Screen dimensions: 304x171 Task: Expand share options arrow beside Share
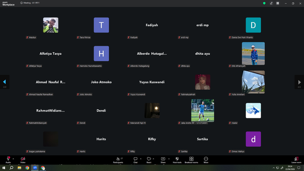pos(169,159)
